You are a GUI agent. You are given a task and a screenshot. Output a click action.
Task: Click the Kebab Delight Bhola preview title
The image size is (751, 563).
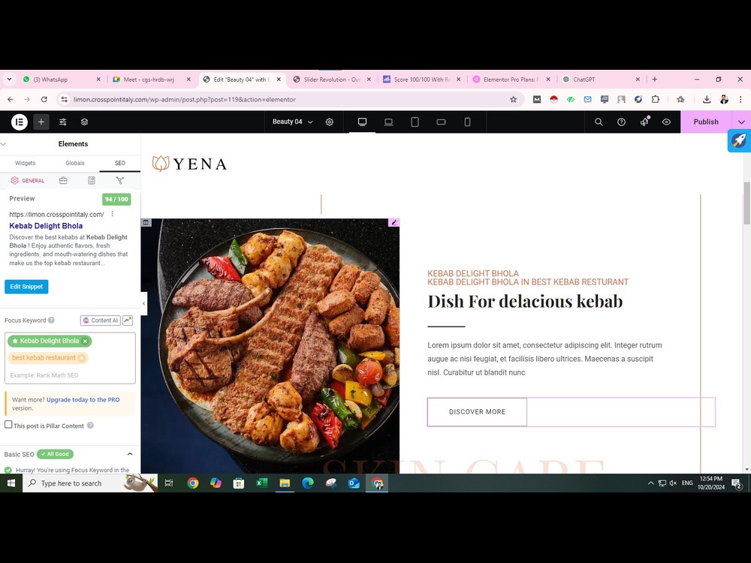tap(46, 226)
